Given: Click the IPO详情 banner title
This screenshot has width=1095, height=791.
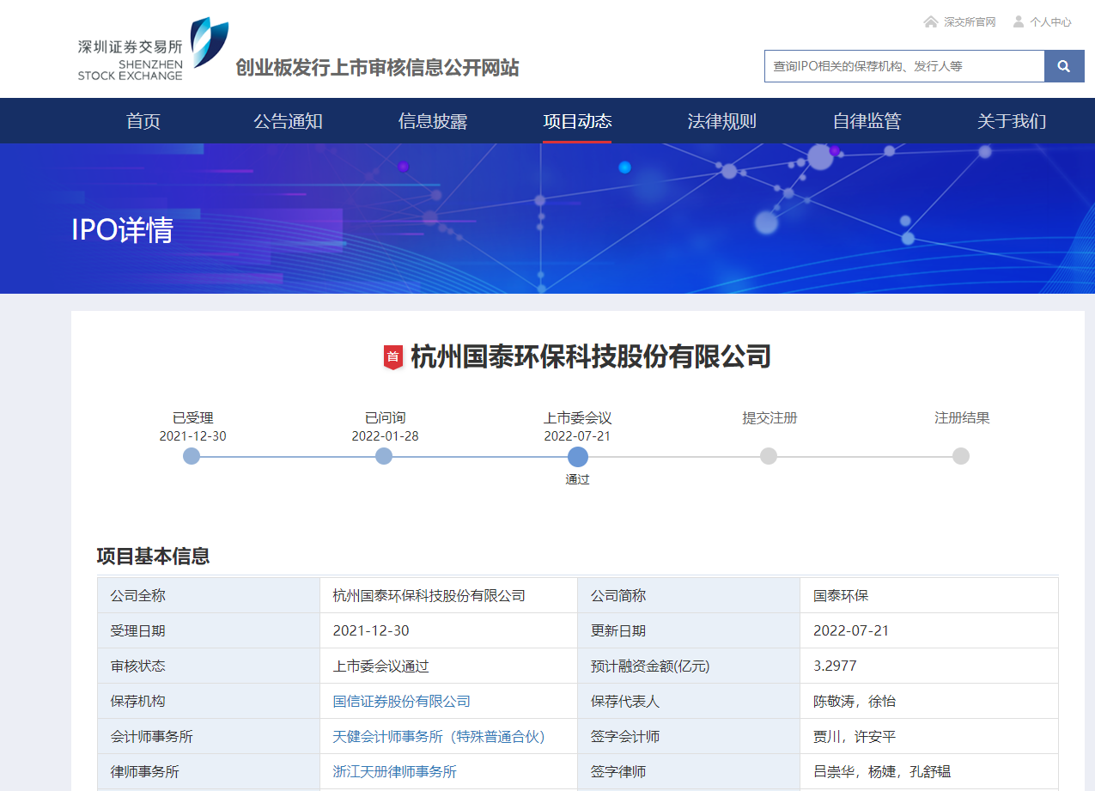Looking at the screenshot, I should tap(123, 230).
